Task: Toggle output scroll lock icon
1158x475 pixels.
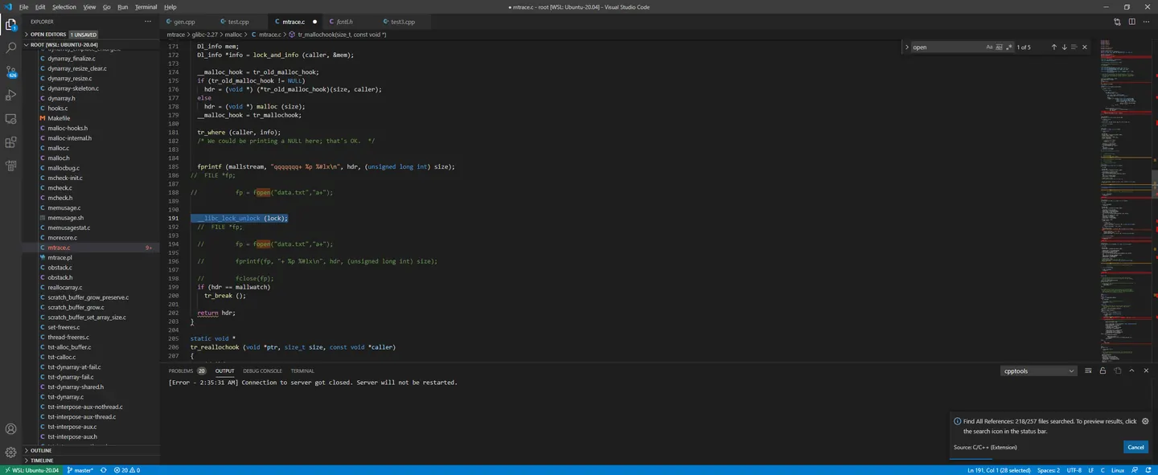Action: [1103, 371]
